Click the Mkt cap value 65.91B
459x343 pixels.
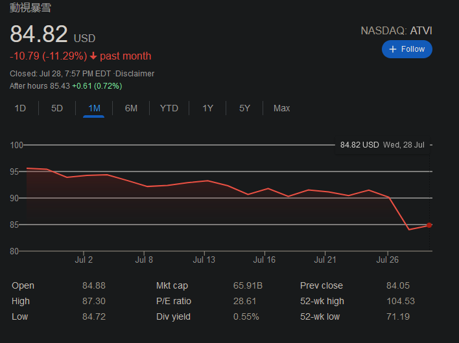click(248, 285)
